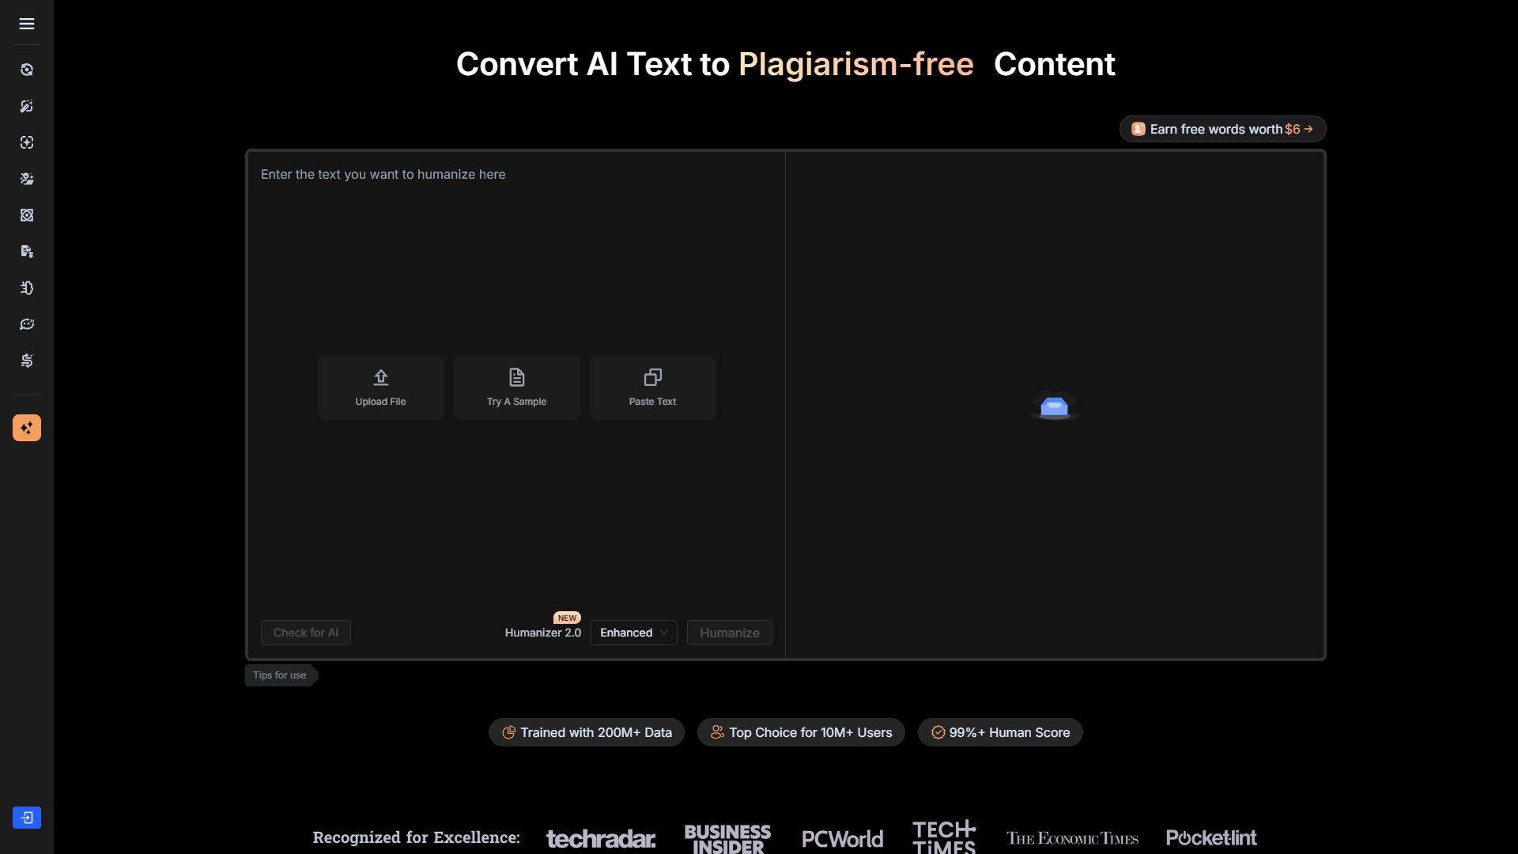Open the atom-shaped sidebar icon
This screenshot has height=854, width=1518.
click(27, 215)
